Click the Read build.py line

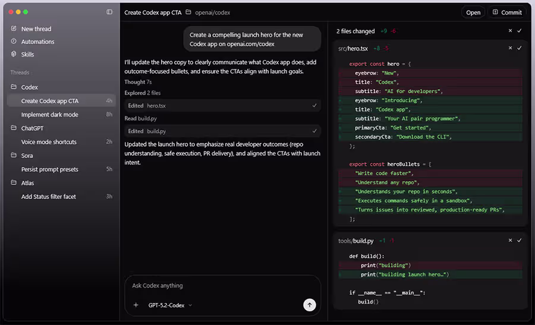tap(140, 118)
